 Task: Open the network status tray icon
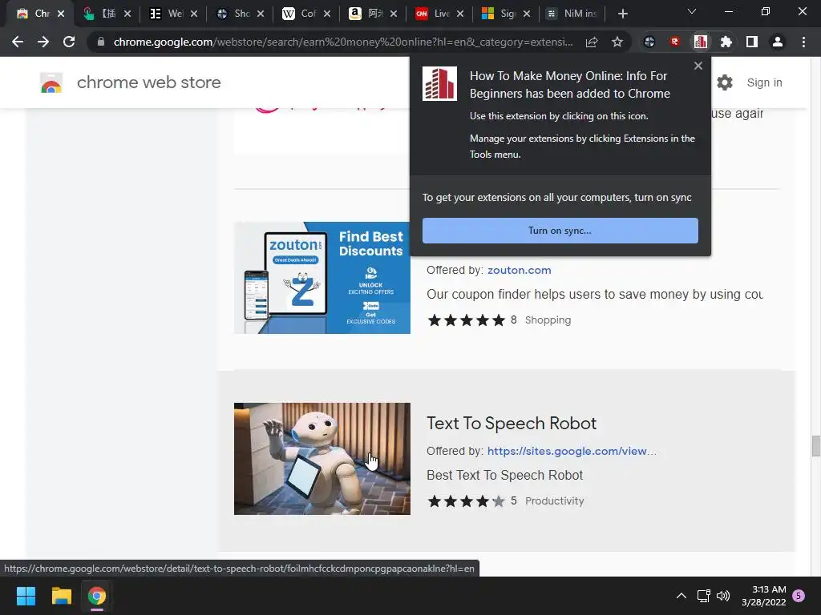[704, 596]
